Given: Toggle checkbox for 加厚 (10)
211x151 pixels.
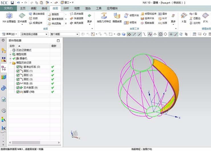Looking at the screenshot, I should 18,92.
